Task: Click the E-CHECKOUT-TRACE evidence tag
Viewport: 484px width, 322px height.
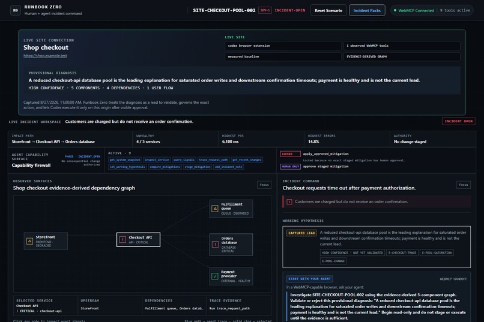Action: (x=402, y=252)
